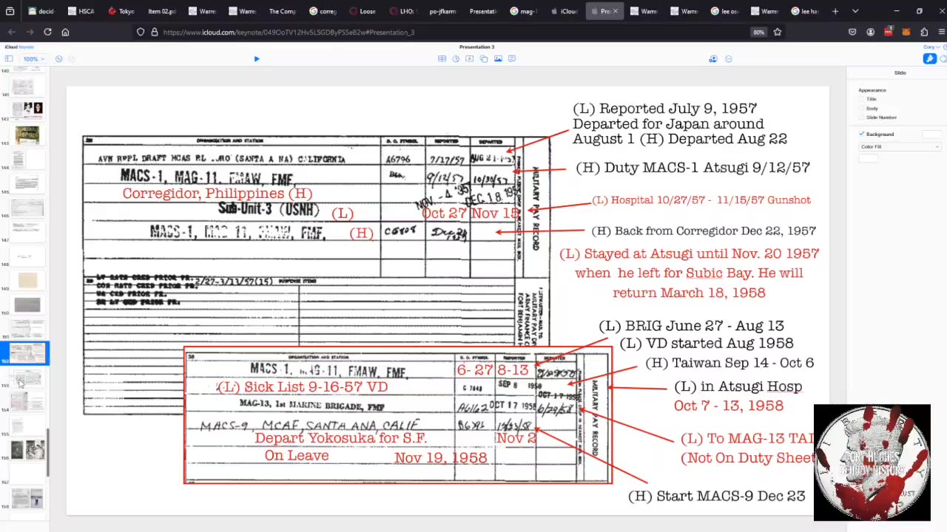This screenshot has height=532, width=947.
Task: Open the View sidebar icon in Keynote toolbar
Action: pos(9,58)
